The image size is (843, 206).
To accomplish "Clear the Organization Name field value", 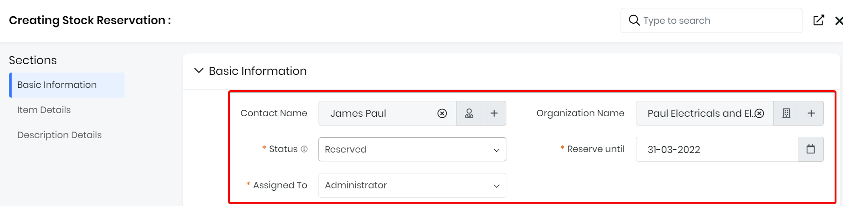I will (760, 113).
